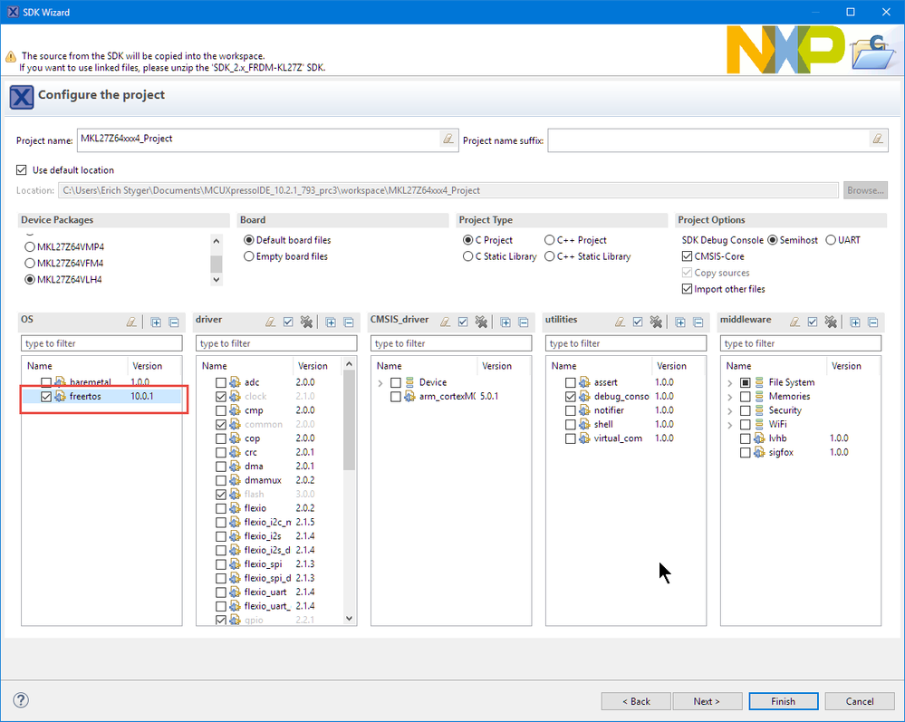This screenshot has height=722, width=905.
Task: Collapse all items in the middleware panel
Action: pyautogui.click(x=873, y=322)
